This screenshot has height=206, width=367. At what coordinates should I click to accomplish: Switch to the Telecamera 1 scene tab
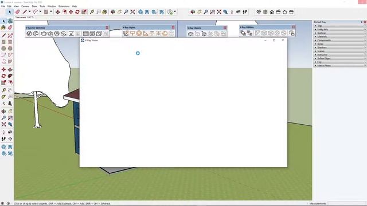point(24,17)
